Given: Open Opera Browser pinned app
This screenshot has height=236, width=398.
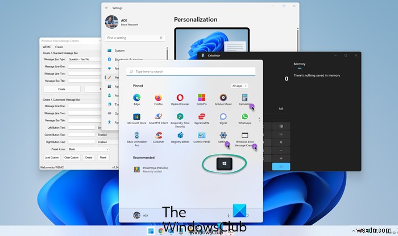Looking at the screenshot, I should click(180, 99).
